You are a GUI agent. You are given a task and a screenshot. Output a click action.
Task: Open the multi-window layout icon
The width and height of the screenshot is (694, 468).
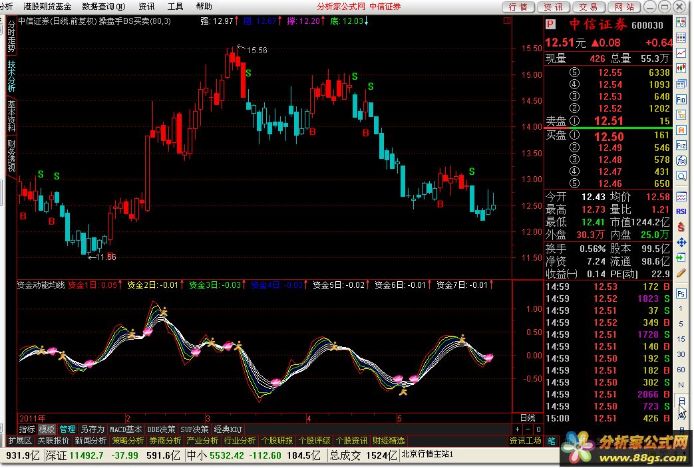point(681,84)
